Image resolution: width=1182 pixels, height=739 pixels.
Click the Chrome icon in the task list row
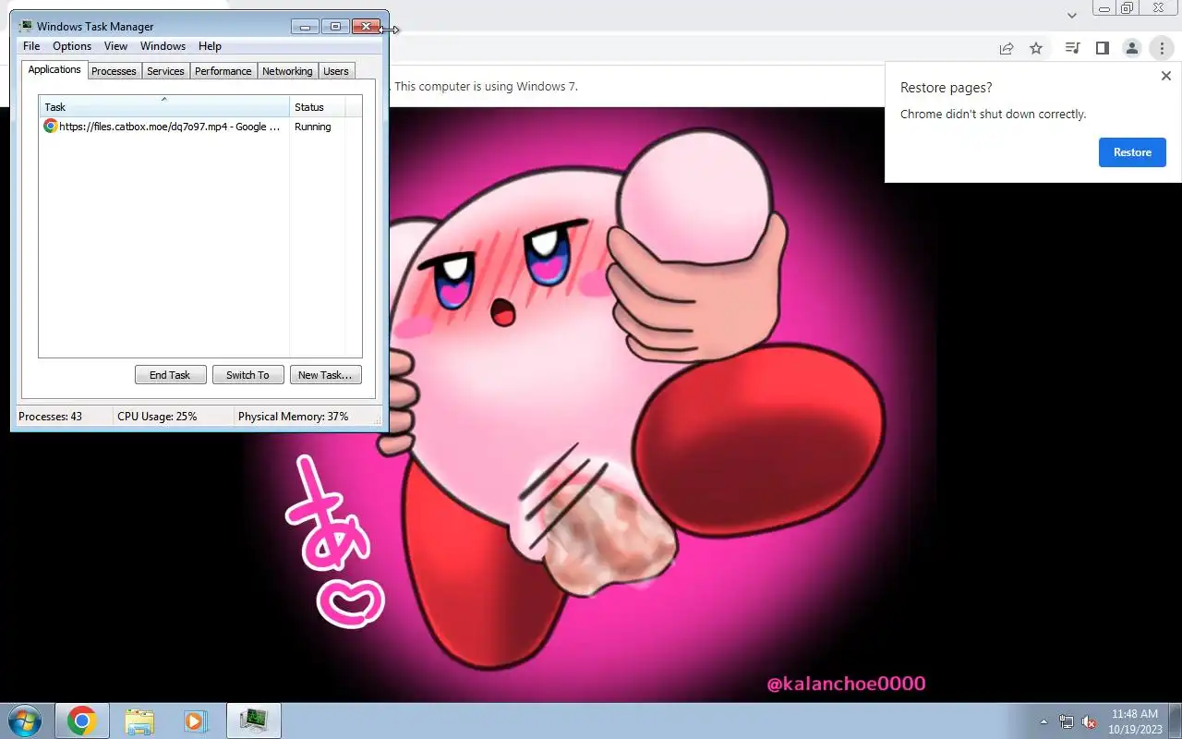tap(51, 127)
